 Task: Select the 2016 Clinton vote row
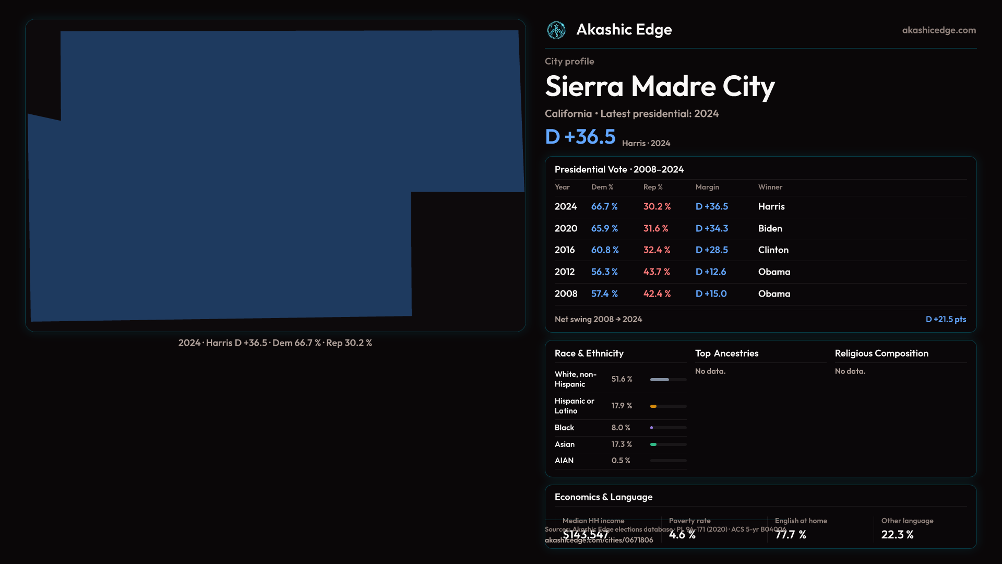(x=760, y=250)
